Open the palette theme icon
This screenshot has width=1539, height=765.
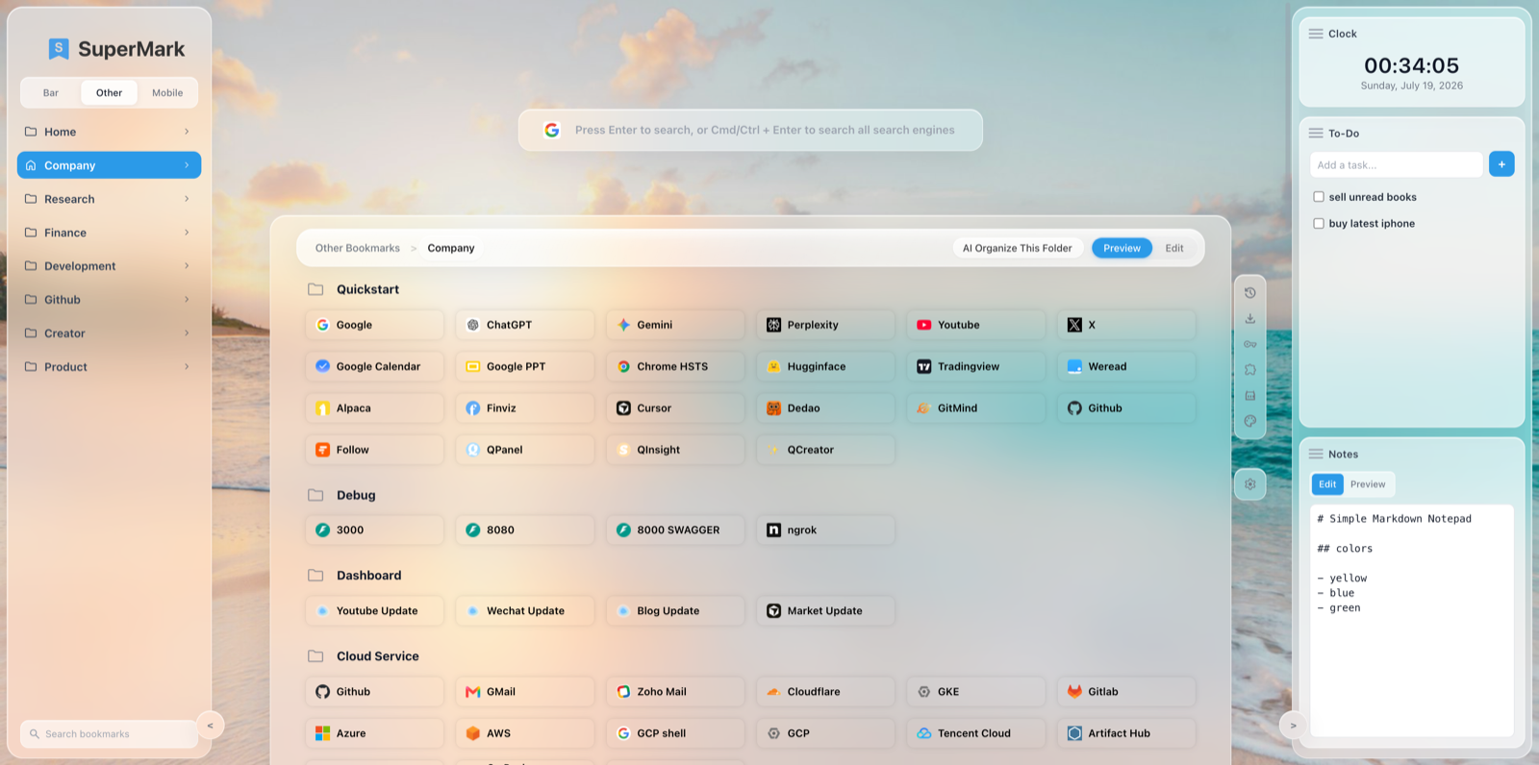pyautogui.click(x=1249, y=421)
